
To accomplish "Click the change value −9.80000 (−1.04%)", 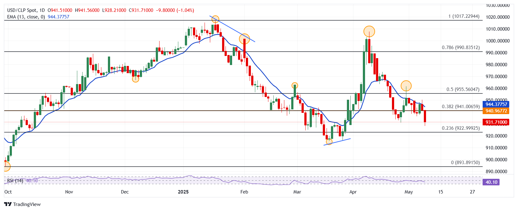I will [x=175, y=10].
